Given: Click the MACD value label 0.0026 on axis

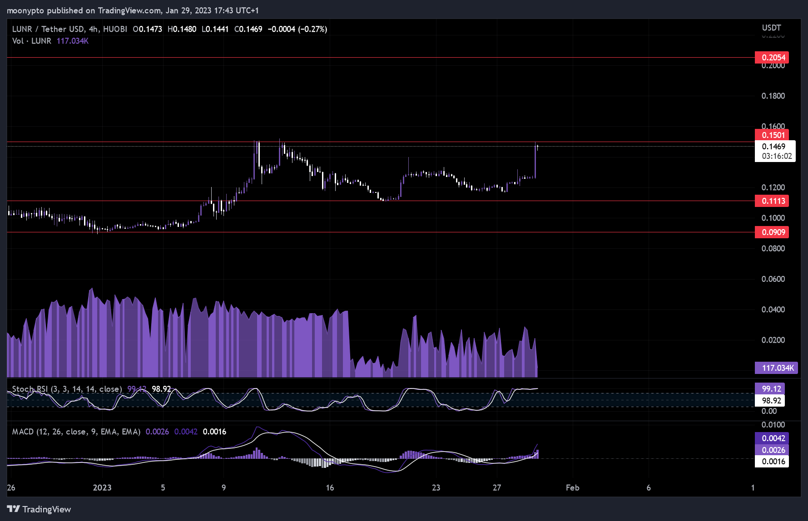Looking at the screenshot, I should point(772,450).
